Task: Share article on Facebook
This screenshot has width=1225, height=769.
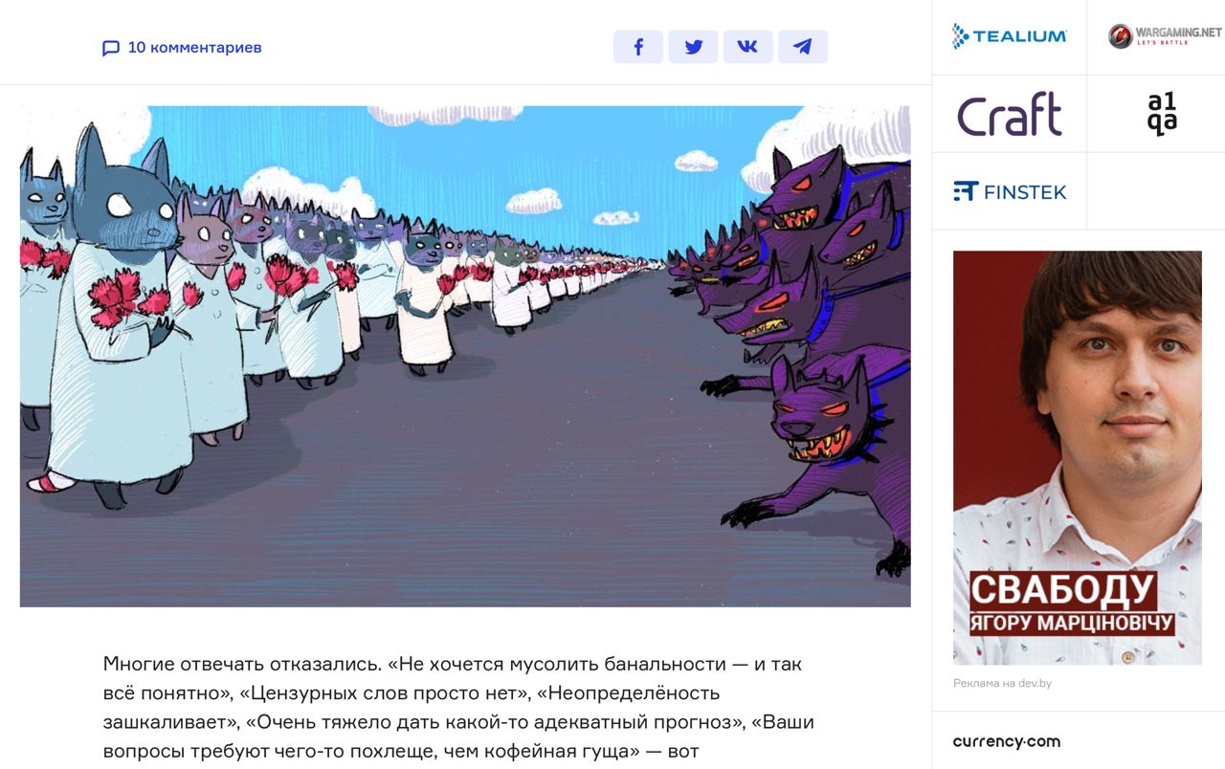Action: click(638, 47)
